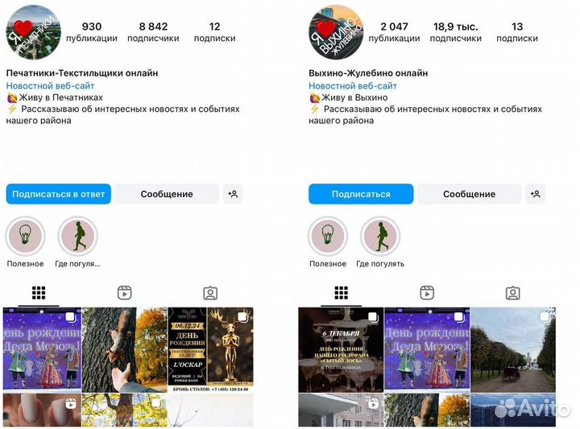Click the blue Подписаться button
This screenshot has width=580, height=429.
point(361,194)
